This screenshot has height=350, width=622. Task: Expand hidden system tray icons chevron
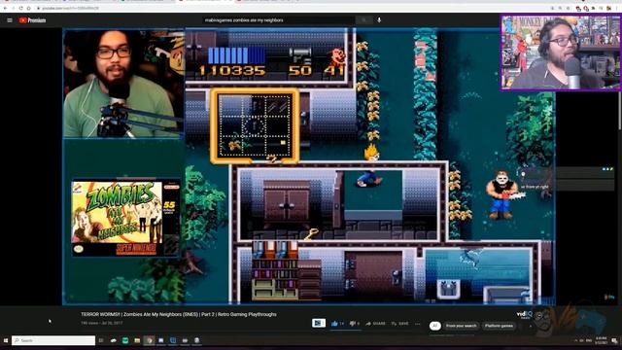pyautogui.click(x=575, y=340)
